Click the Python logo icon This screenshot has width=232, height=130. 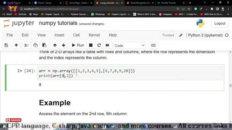(x=200, y=23)
